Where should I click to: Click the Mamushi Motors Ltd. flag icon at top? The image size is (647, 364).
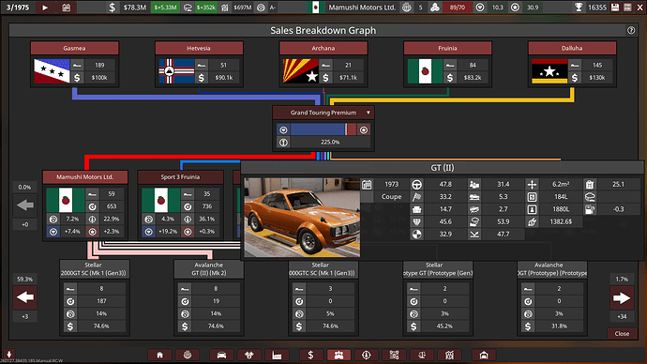[x=316, y=8]
